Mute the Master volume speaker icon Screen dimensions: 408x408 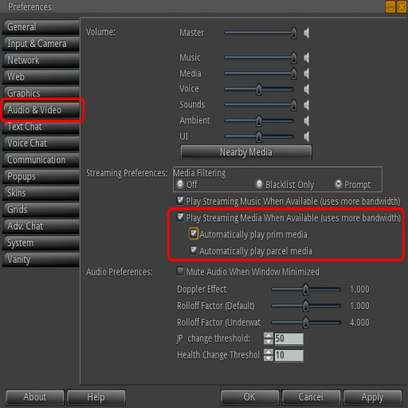(307, 33)
